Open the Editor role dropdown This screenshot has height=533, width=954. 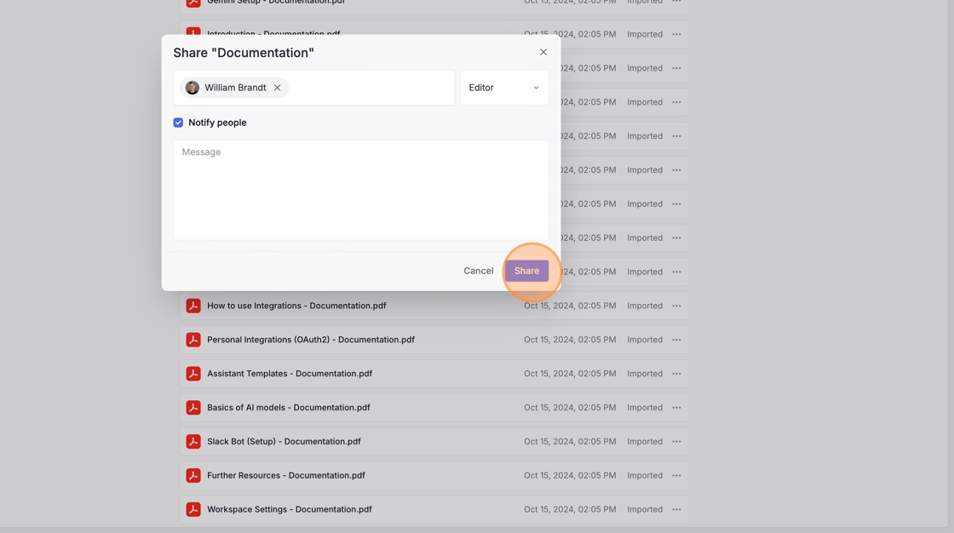point(504,88)
